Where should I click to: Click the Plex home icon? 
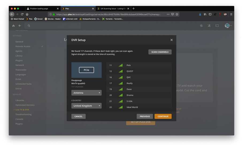[13, 26]
